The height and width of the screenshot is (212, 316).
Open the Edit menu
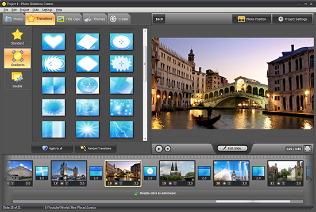pyautogui.click(x=14, y=10)
